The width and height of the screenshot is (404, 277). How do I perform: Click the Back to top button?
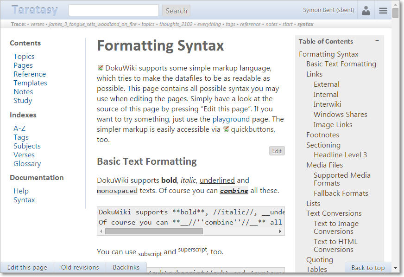[x=368, y=267]
